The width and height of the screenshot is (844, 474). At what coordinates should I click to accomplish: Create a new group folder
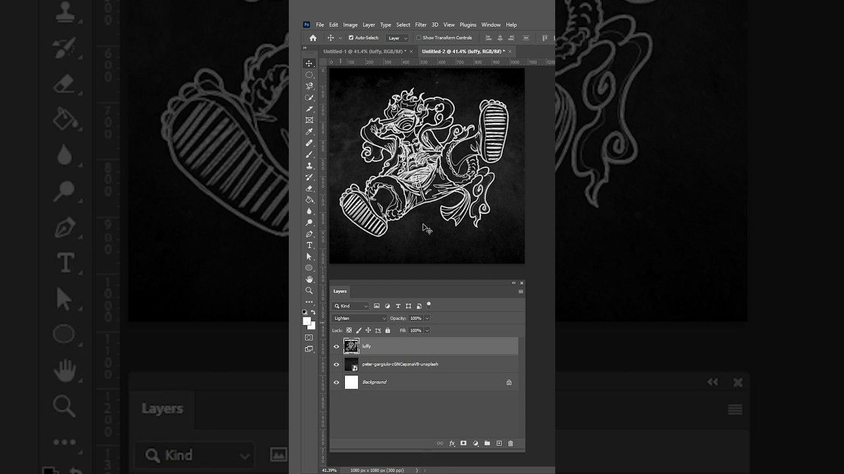[x=487, y=444]
